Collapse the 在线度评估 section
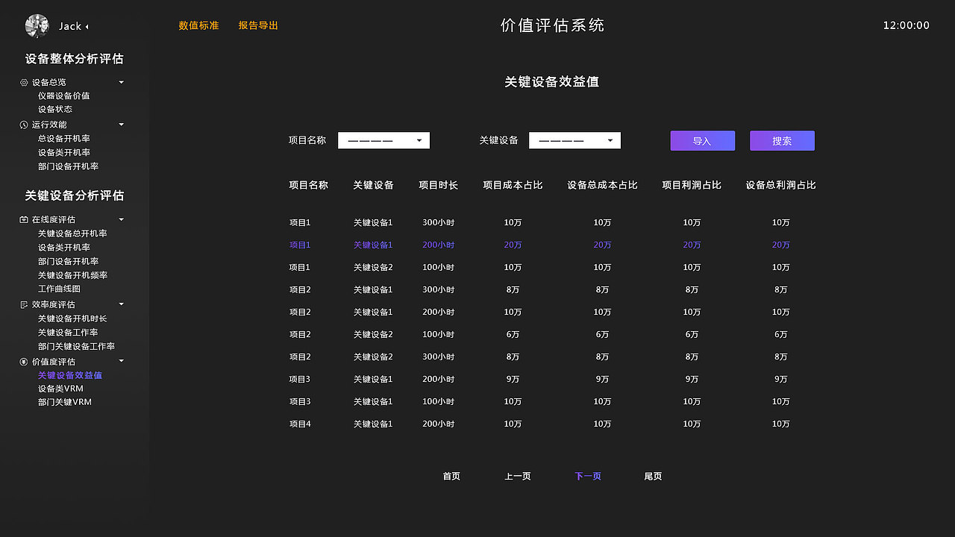 [121, 219]
